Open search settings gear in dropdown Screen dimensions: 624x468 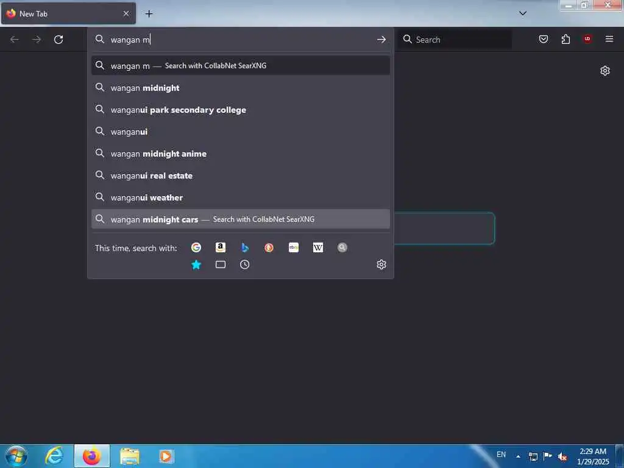[x=381, y=264]
